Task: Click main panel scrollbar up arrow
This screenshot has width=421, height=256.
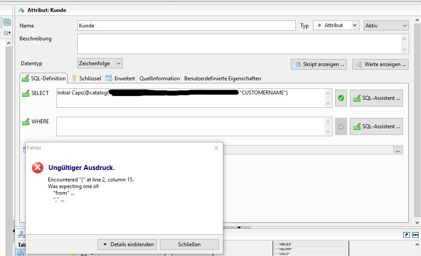Action: pos(417,20)
